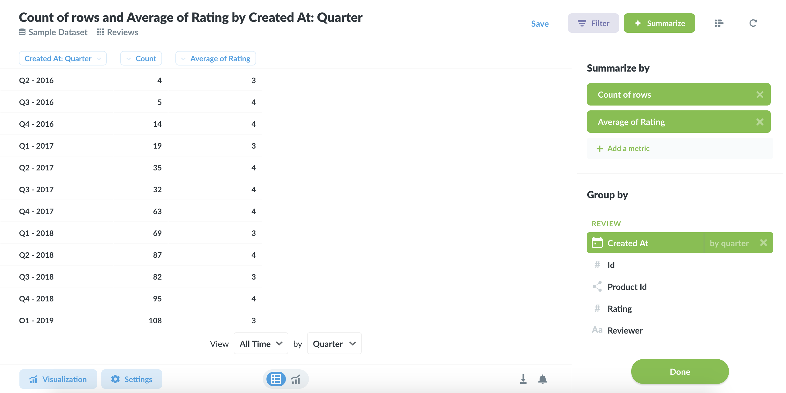
Task: Open the Visualization panel
Action: click(58, 379)
